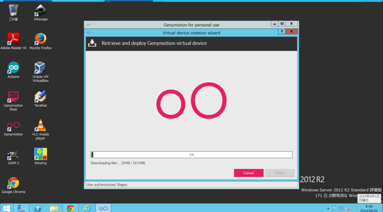Screen dimensions: 383x212
Task: Select the Mozilla Firefox desktop icon
Action: (41, 41)
